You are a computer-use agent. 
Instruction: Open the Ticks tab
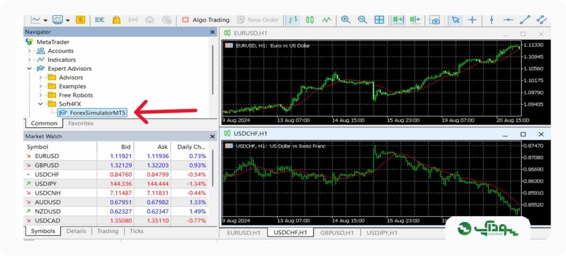coord(137,231)
